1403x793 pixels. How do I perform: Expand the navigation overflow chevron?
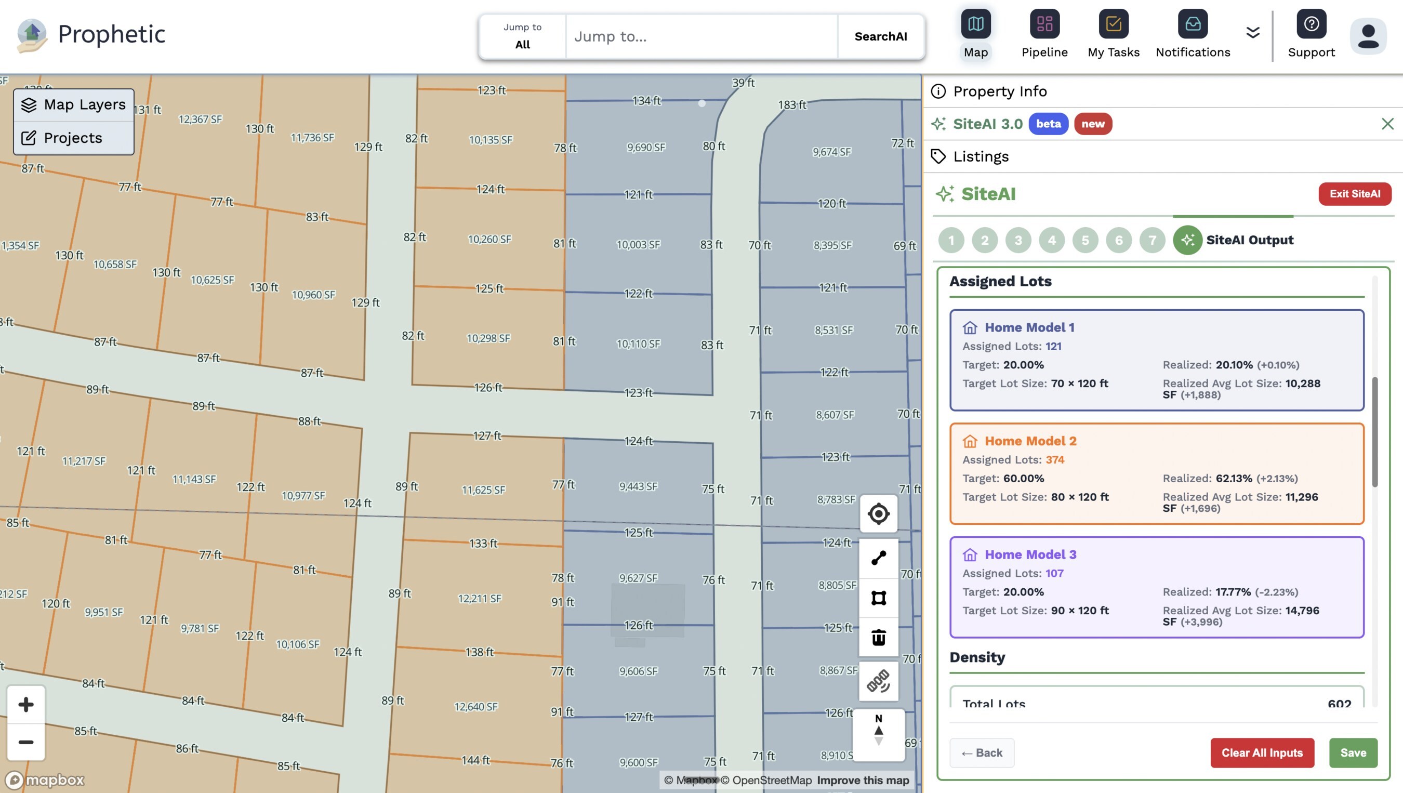coord(1253,33)
